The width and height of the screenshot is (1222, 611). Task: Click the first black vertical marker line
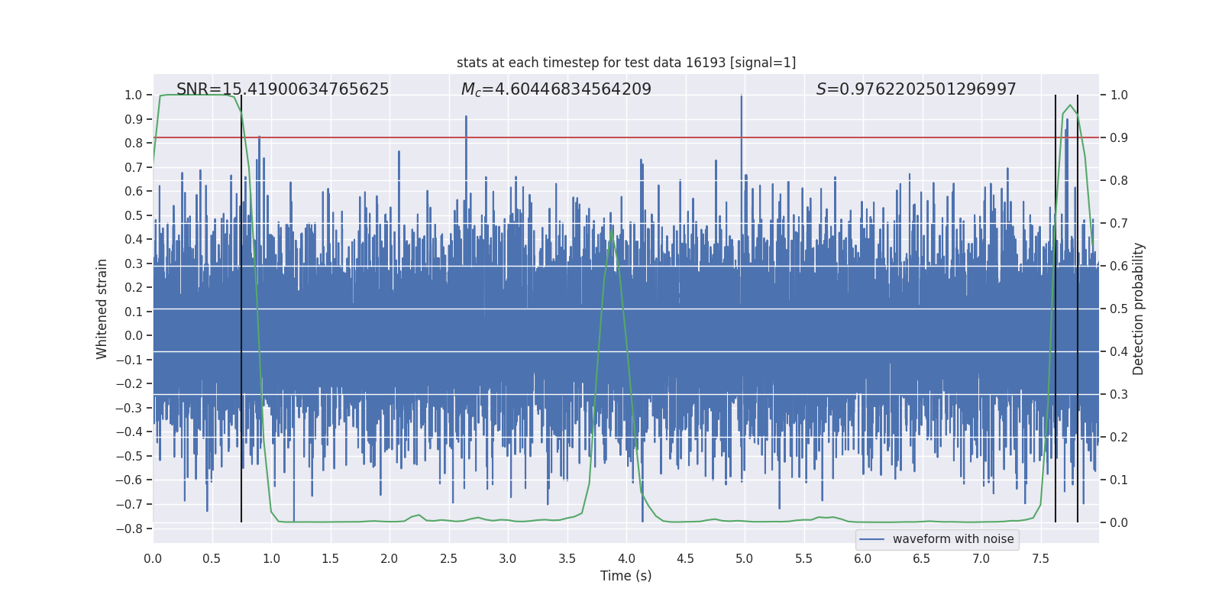(x=241, y=305)
